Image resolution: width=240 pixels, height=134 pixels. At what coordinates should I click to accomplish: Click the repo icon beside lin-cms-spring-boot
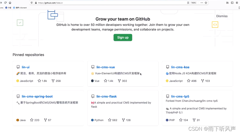point(18,96)
